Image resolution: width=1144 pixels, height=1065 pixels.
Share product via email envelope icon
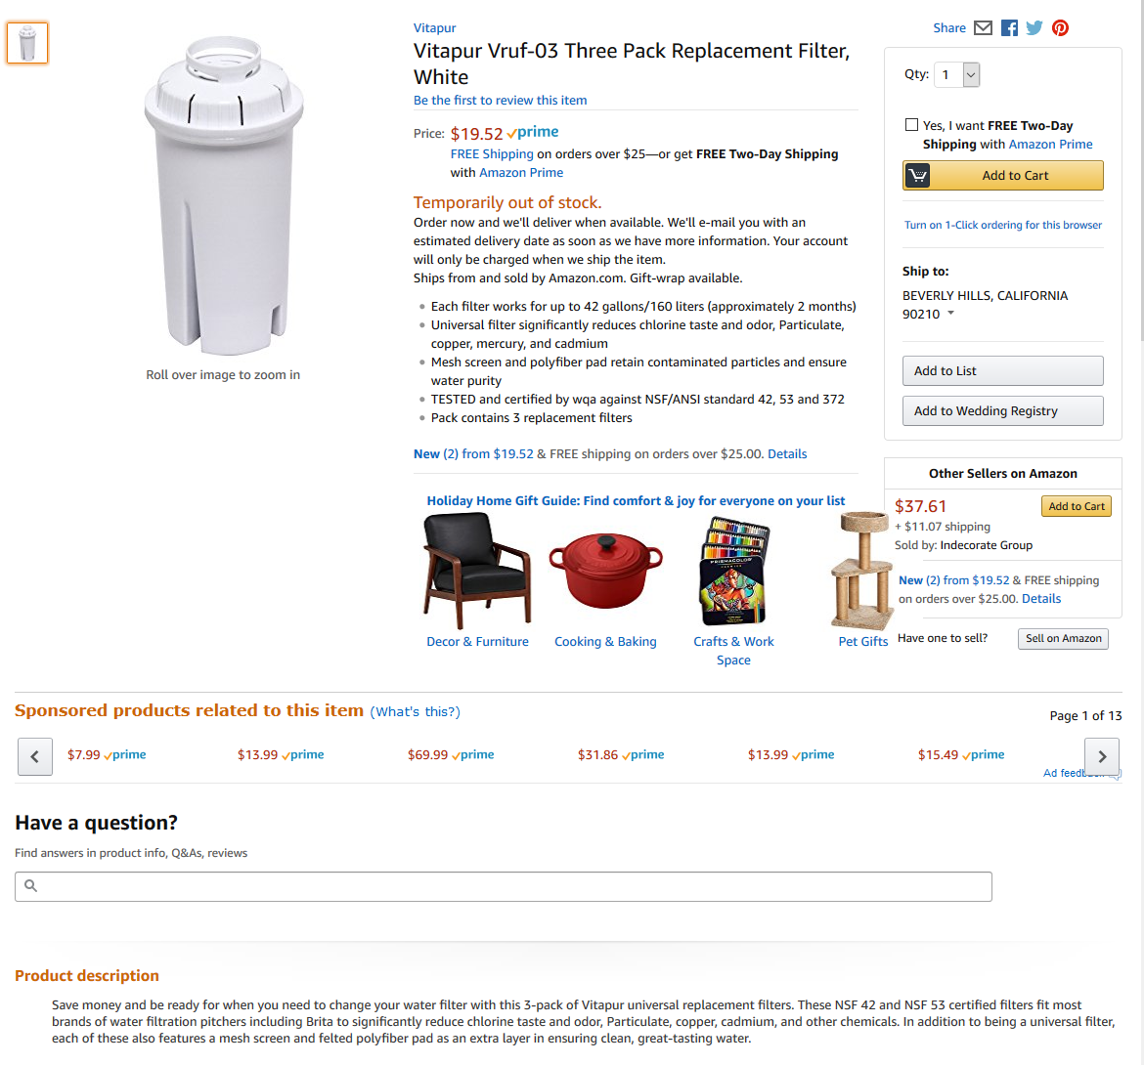click(983, 27)
